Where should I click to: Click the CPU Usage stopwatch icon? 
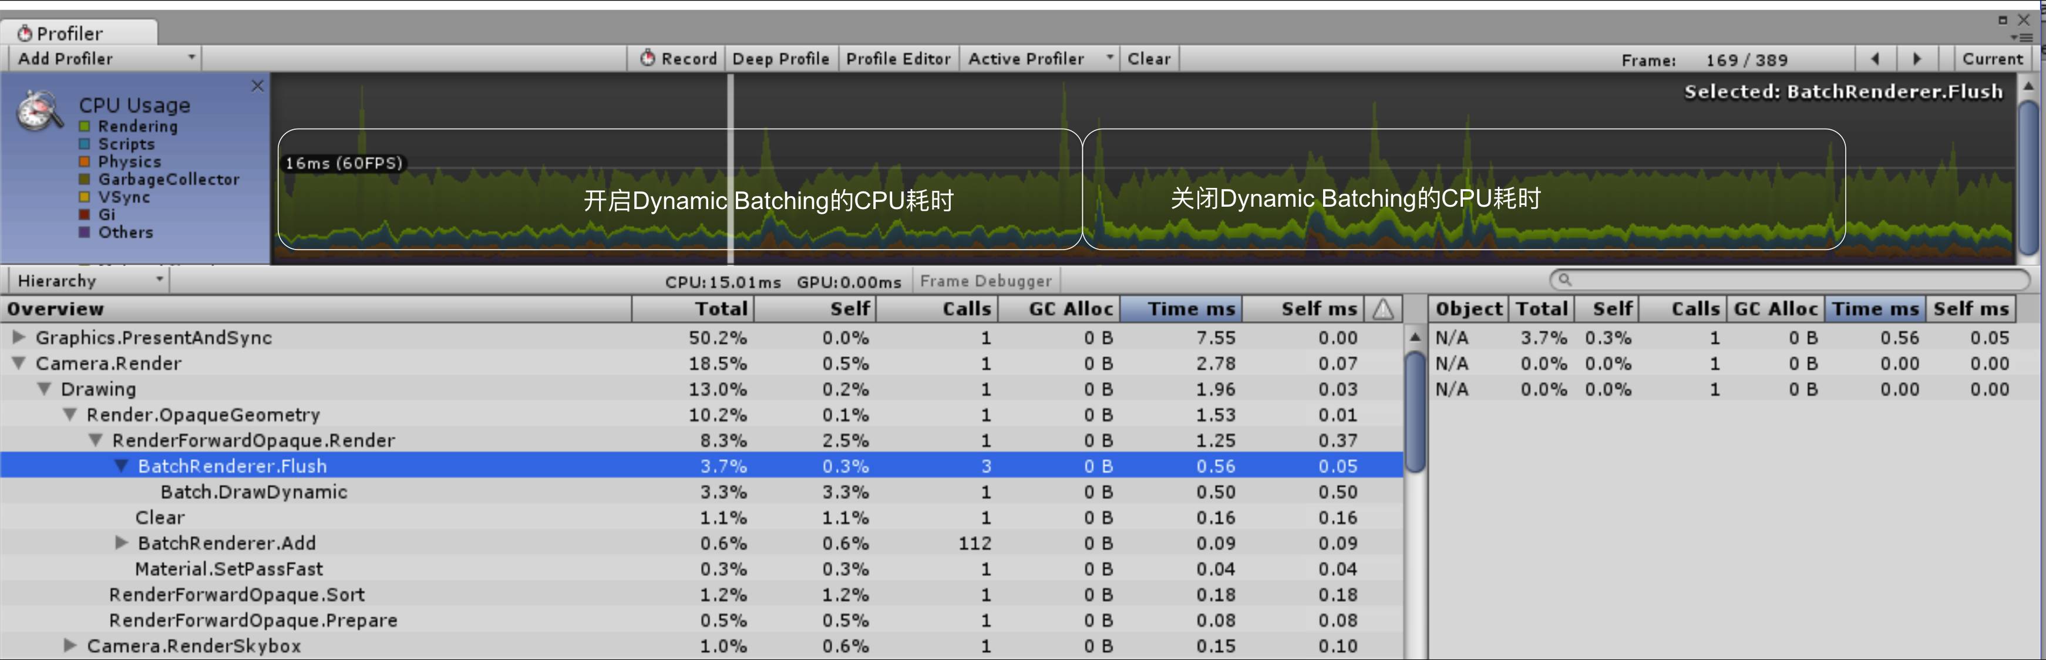[38, 111]
